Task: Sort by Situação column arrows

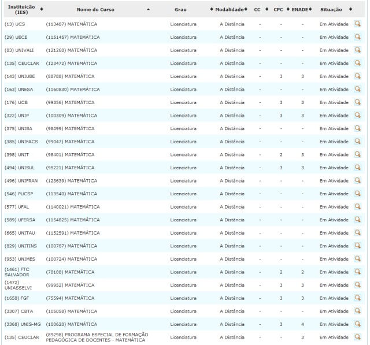Action: 350,9
